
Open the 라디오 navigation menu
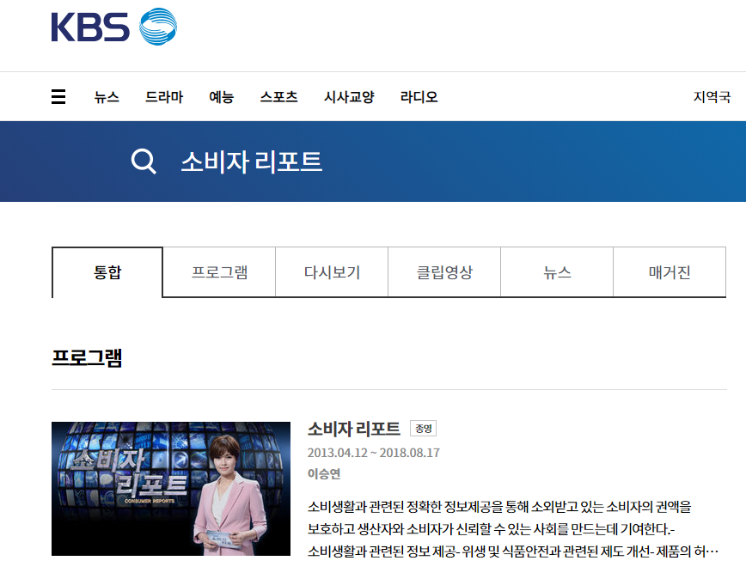coord(419,96)
